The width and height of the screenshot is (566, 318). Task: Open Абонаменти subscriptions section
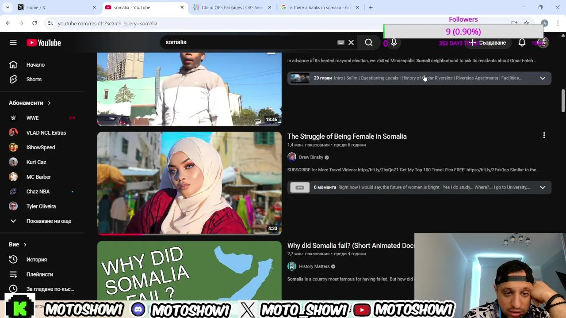[30, 103]
